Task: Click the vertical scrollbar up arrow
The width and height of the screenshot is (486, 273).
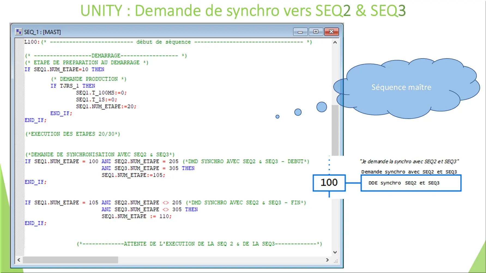Action: pos(335,42)
